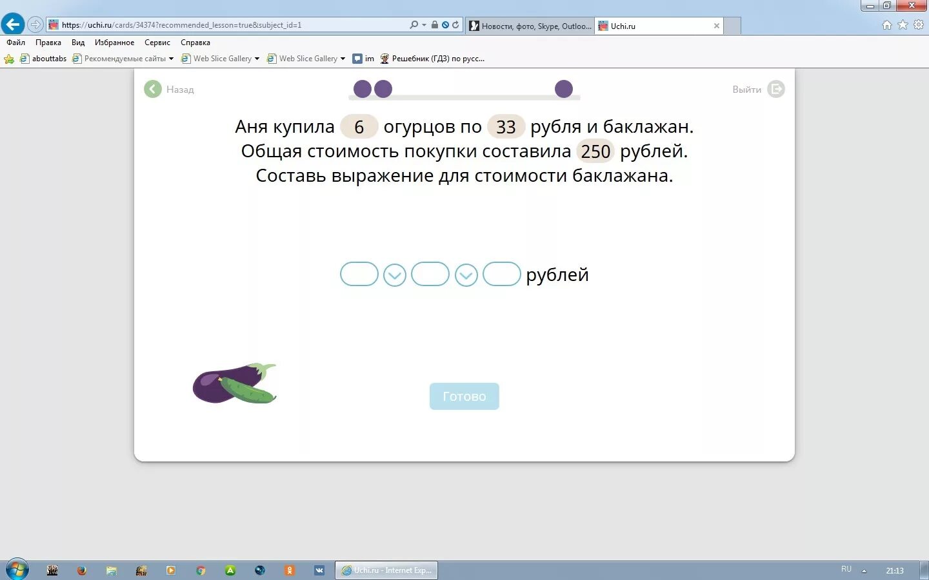Screen dimensions: 929x580
Task: Click the number 250 chip
Action: [x=595, y=151]
